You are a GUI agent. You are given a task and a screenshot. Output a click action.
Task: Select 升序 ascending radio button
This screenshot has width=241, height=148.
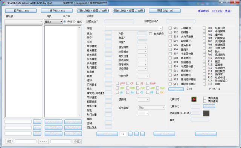(64, 22)
